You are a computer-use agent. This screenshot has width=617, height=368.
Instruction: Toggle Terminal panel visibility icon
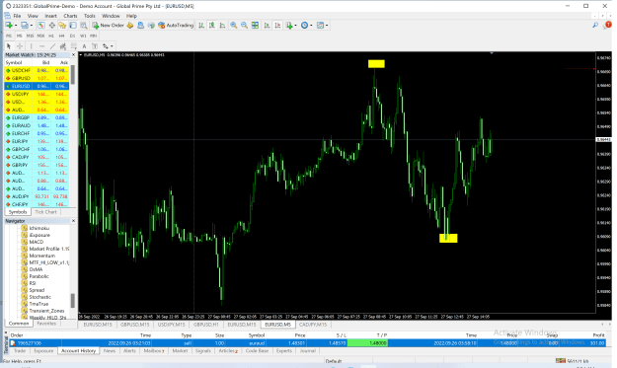[x=73, y=26]
